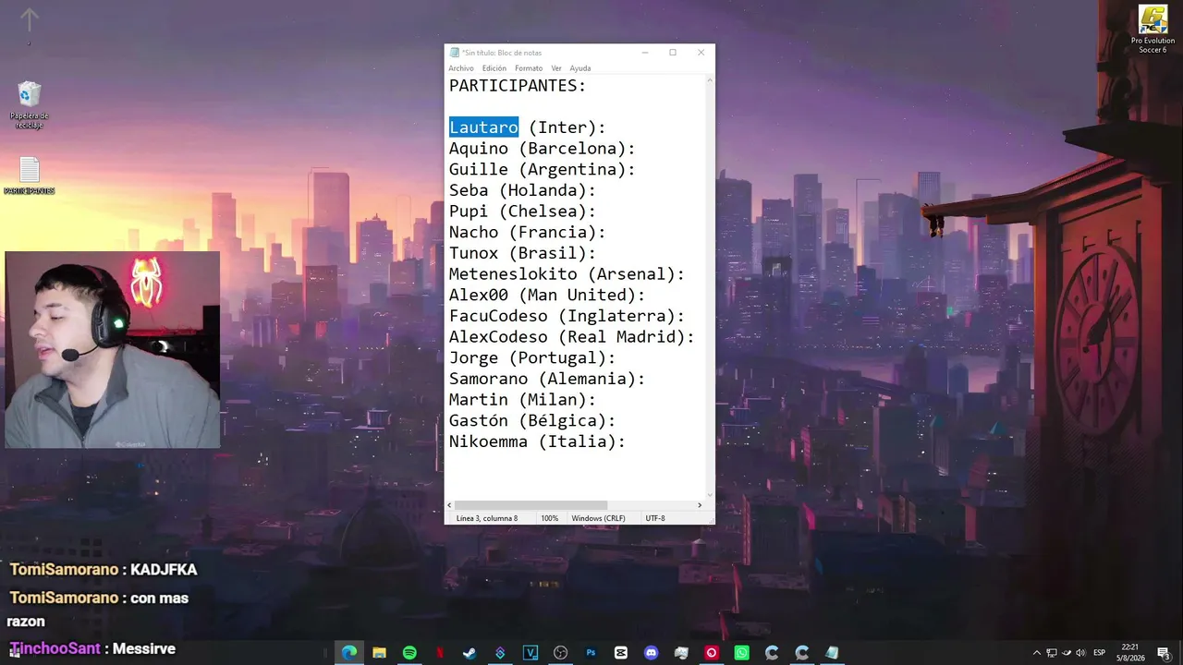The image size is (1183, 665).
Task: Click the 'Línea 3, columna 8' status entry
Action: tap(487, 518)
